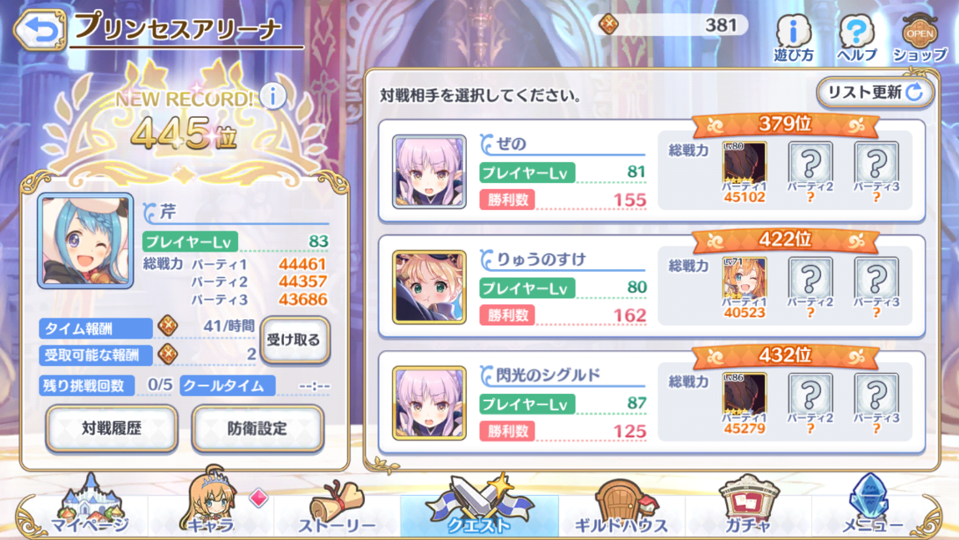
Task: Refresh opponents with リスト更新 button
Action: coord(875,93)
